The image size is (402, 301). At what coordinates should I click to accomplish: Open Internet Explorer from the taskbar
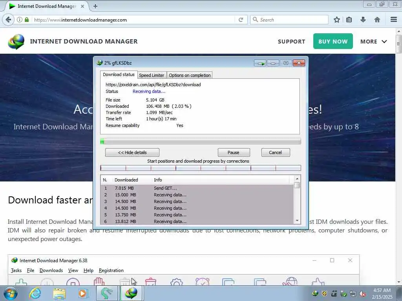(35, 293)
